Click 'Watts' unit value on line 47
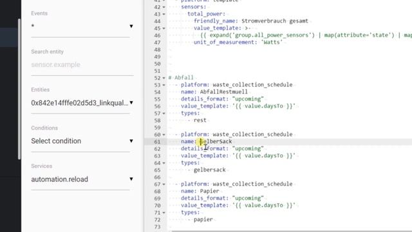The height and width of the screenshot is (232, 412). 272,43
